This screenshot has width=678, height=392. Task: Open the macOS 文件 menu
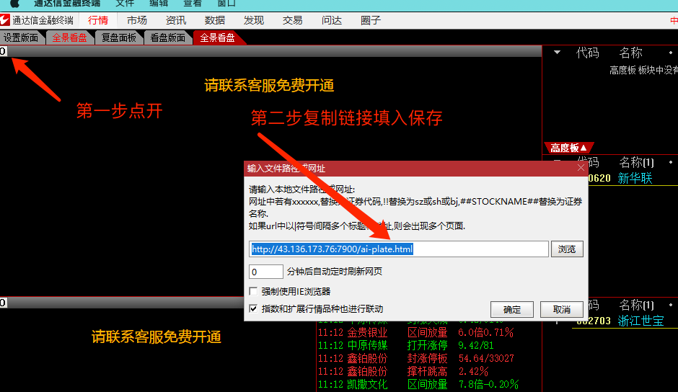click(x=125, y=4)
